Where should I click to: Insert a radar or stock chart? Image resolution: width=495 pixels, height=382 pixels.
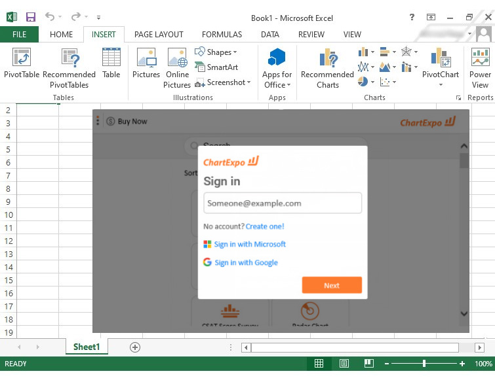tap(409, 52)
